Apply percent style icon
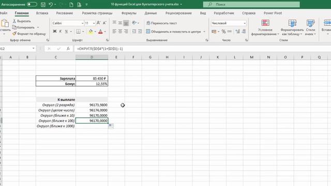The height and width of the screenshot is (186, 331). pos(224,32)
